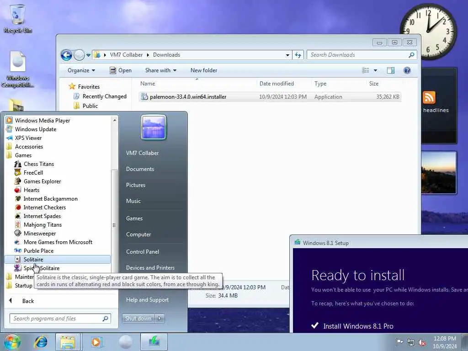Open Explorer Help icon
Screen dimensions: 468x351
coord(407,70)
